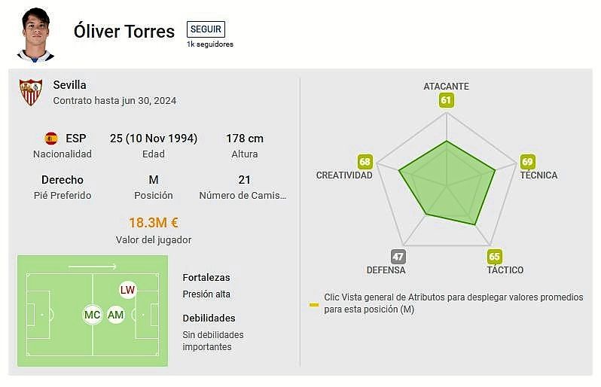Image resolution: width=601 pixels, height=387 pixels.
Task: Click the Sevilla club crest icon
Action: click(31, 92)
